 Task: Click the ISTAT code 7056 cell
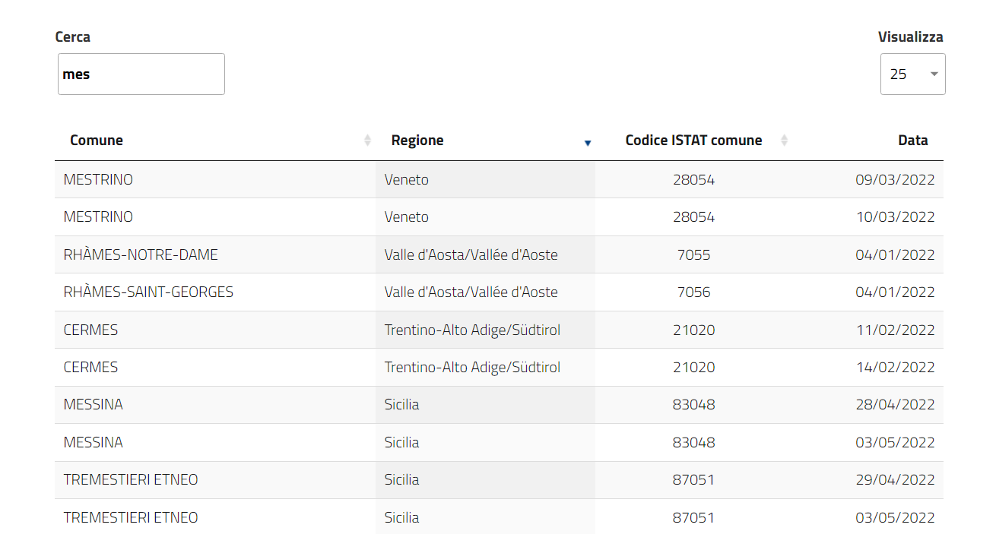click(693, 292)
